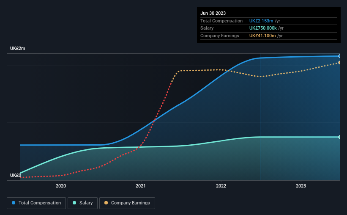Click the 2022 x-axis label
347x215 pixels.
221,186
